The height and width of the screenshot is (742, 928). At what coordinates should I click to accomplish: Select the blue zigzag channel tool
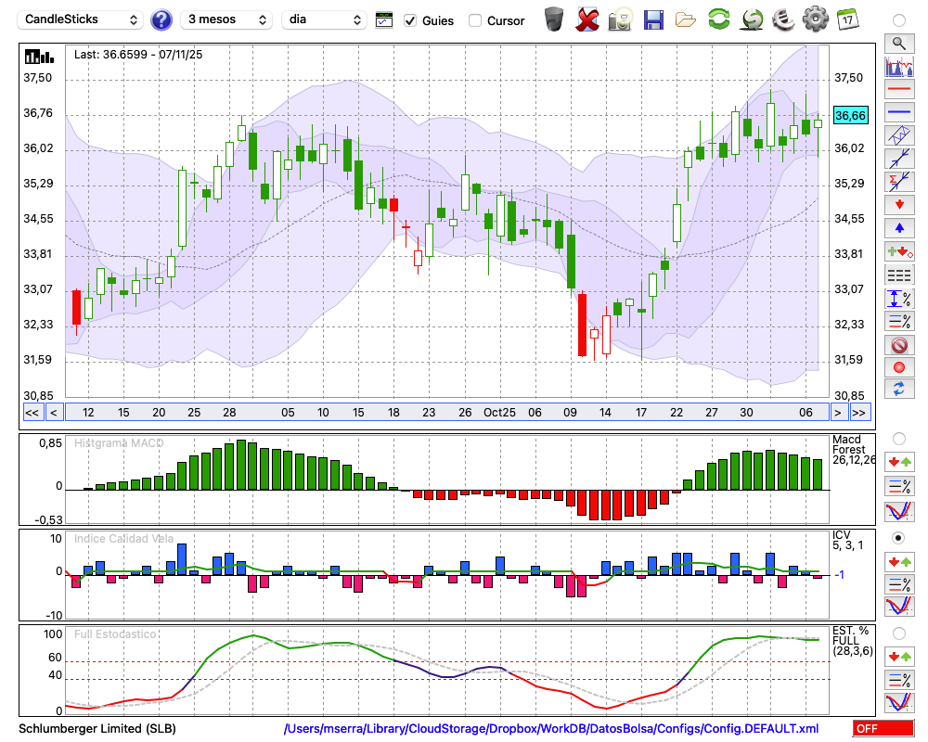click(899, 135)
